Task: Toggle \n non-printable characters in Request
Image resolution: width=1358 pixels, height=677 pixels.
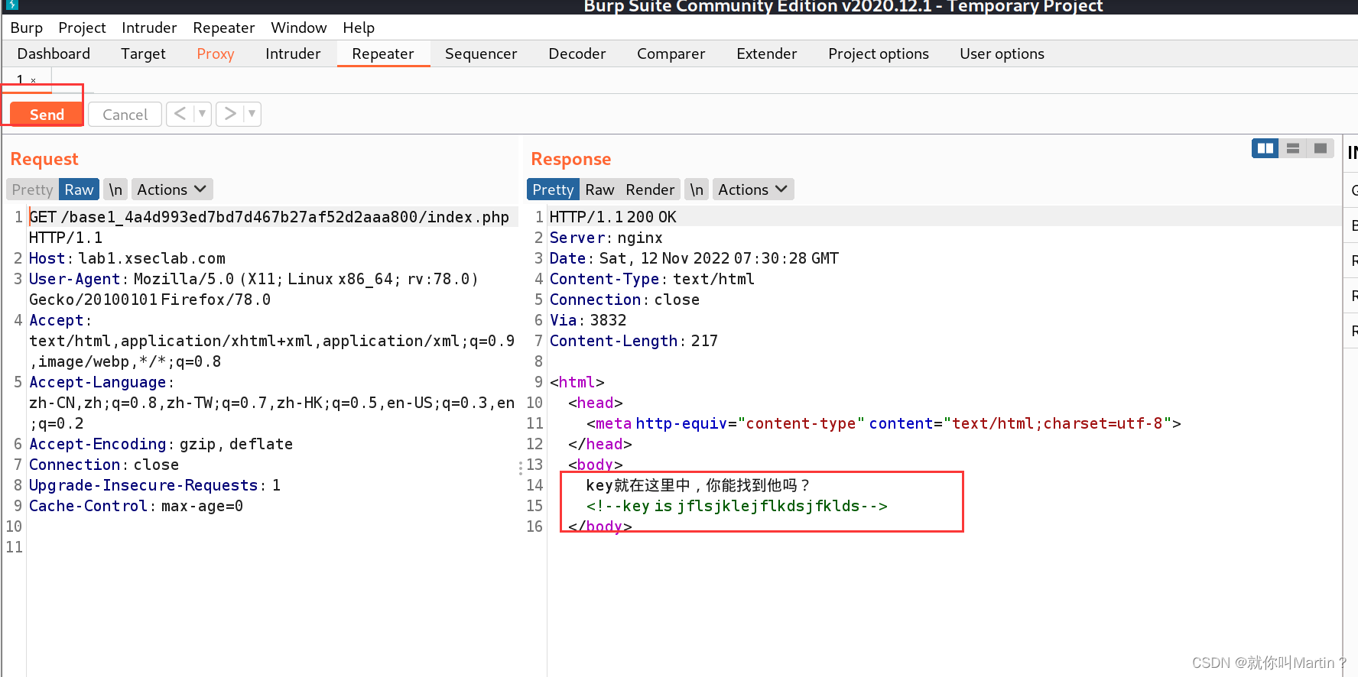Action: [115, 189]
